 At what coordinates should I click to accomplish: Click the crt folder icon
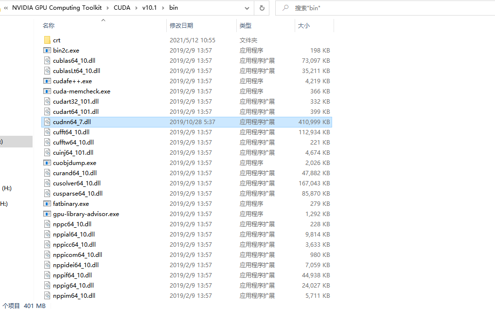tap(47, 40)
